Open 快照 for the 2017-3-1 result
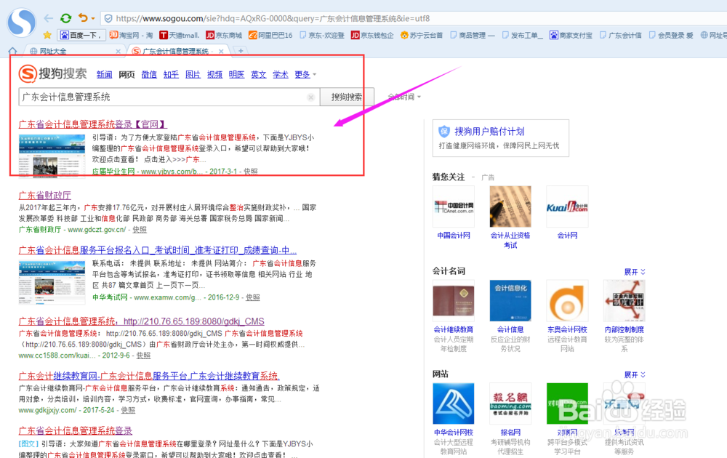727x458 pixels. (251, 171)
